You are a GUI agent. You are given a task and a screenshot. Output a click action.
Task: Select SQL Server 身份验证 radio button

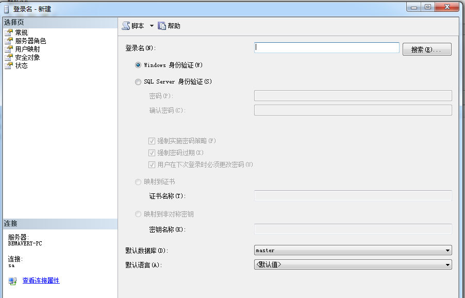coord(138,81)
